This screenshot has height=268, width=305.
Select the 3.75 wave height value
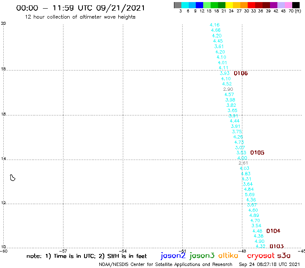(237, 132)
